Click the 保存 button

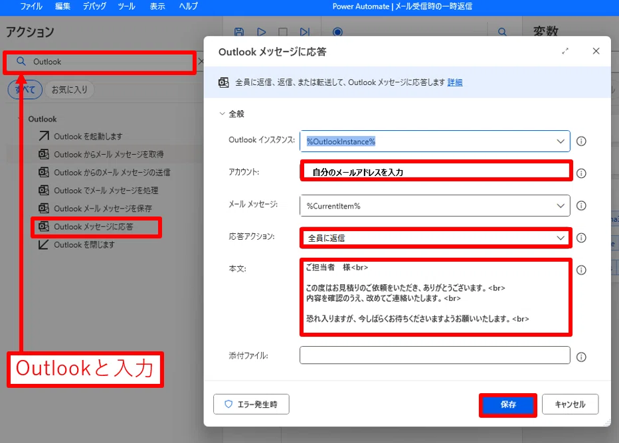(x=508, y=404)
